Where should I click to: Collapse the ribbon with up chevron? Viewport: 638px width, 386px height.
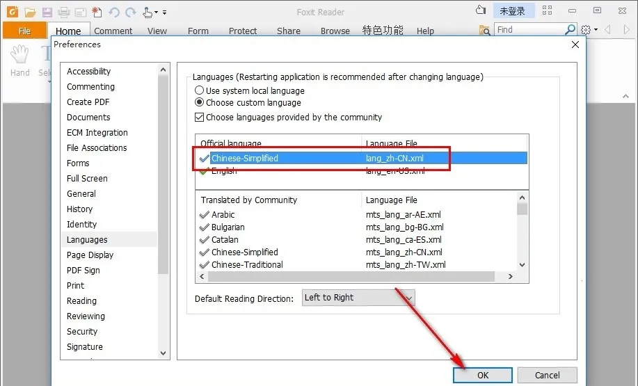click(x=625, y=97)
